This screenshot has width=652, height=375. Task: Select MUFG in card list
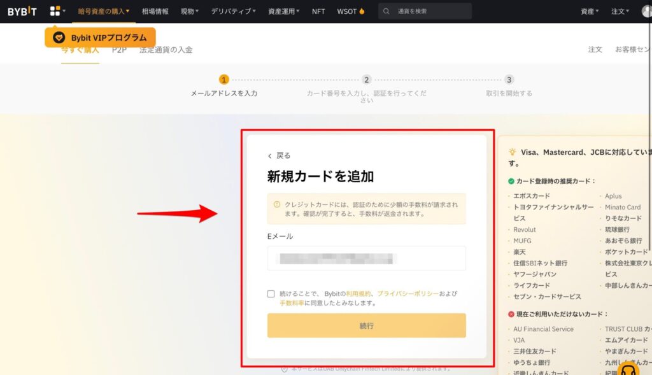coord(522,241)
